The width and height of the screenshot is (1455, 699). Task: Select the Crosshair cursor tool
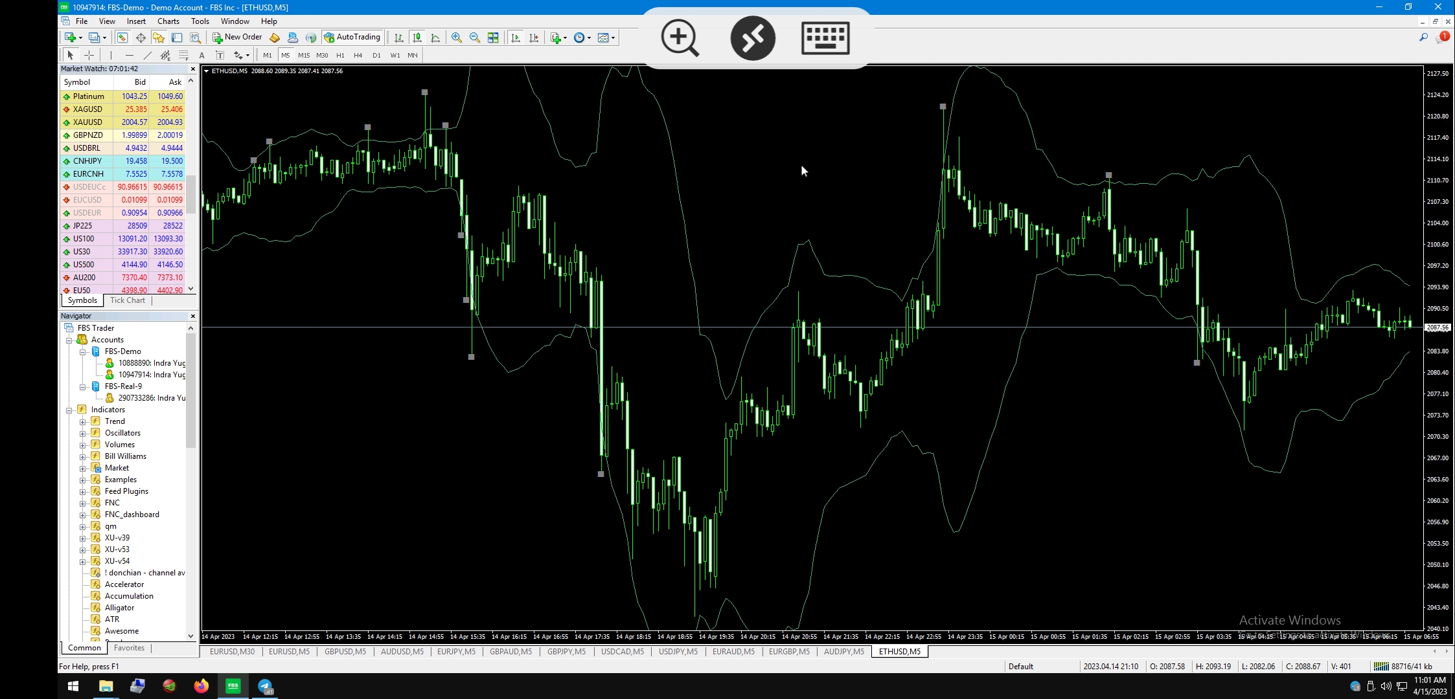click(x=89, y=56)
